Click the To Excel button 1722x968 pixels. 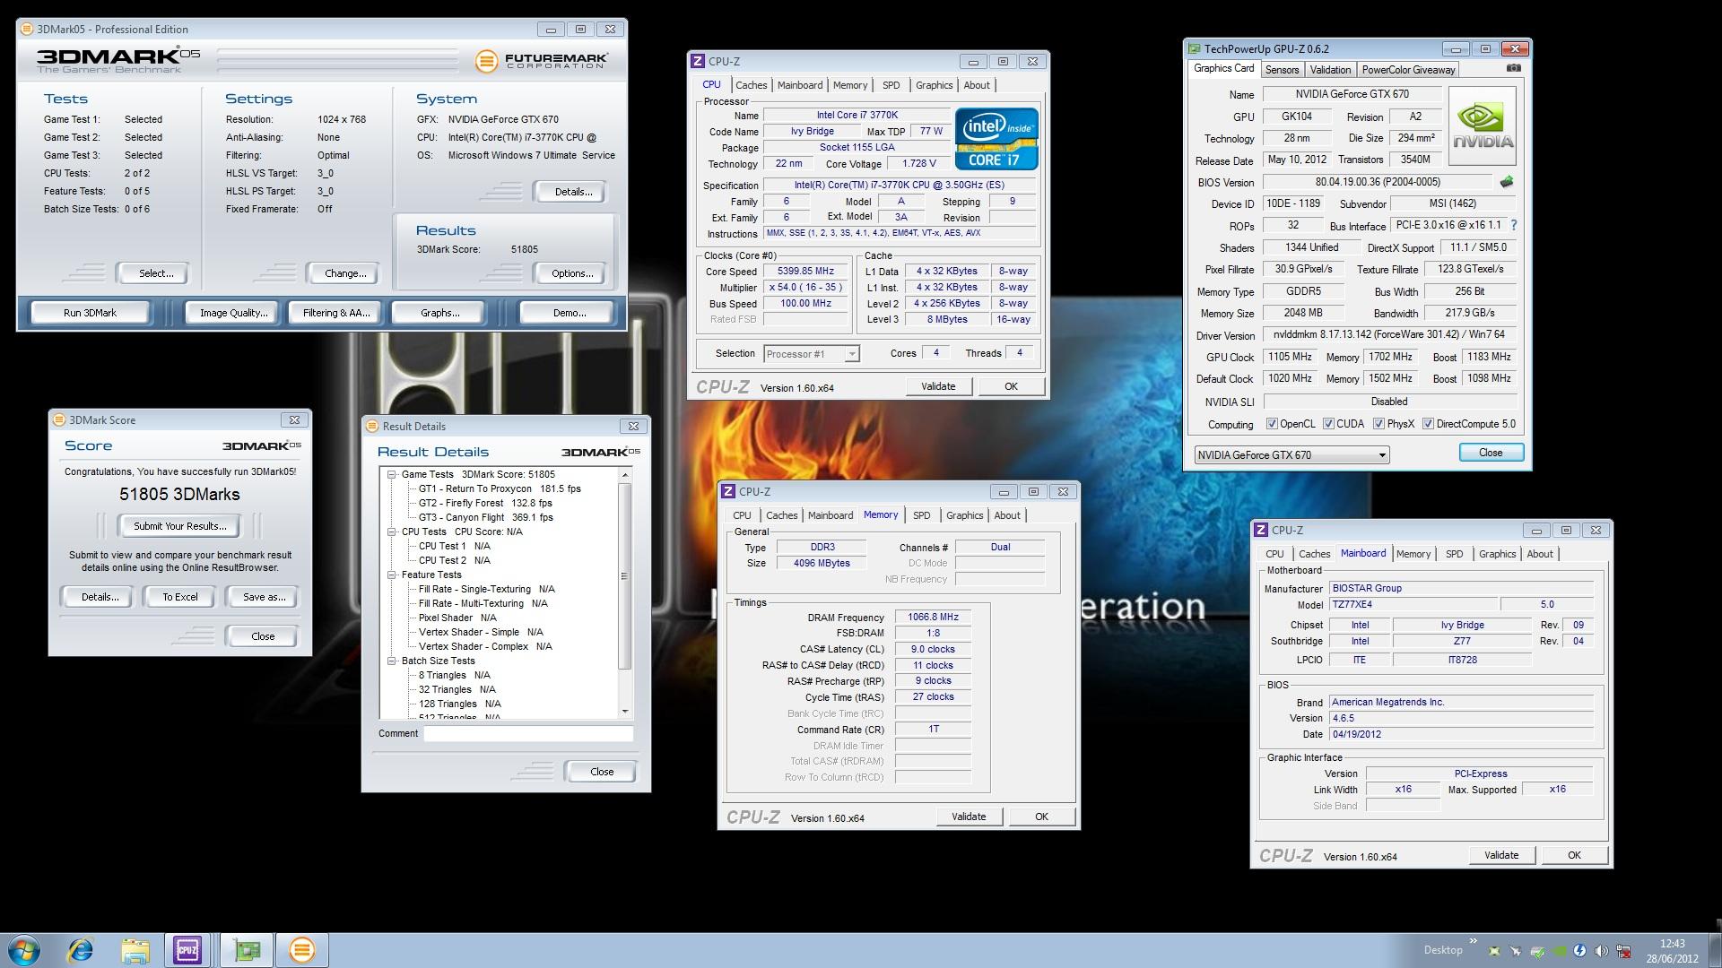[x=180, y=597]
